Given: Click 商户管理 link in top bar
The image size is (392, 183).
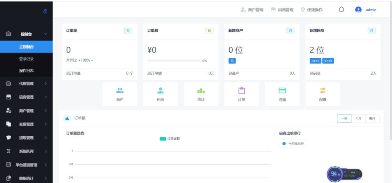Looking at the screenshot, I should coord(252,10).
